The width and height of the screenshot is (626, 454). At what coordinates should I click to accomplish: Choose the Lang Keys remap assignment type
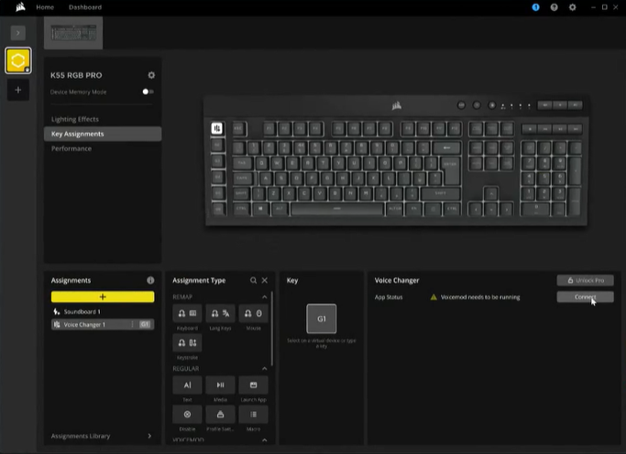point(220,314)
